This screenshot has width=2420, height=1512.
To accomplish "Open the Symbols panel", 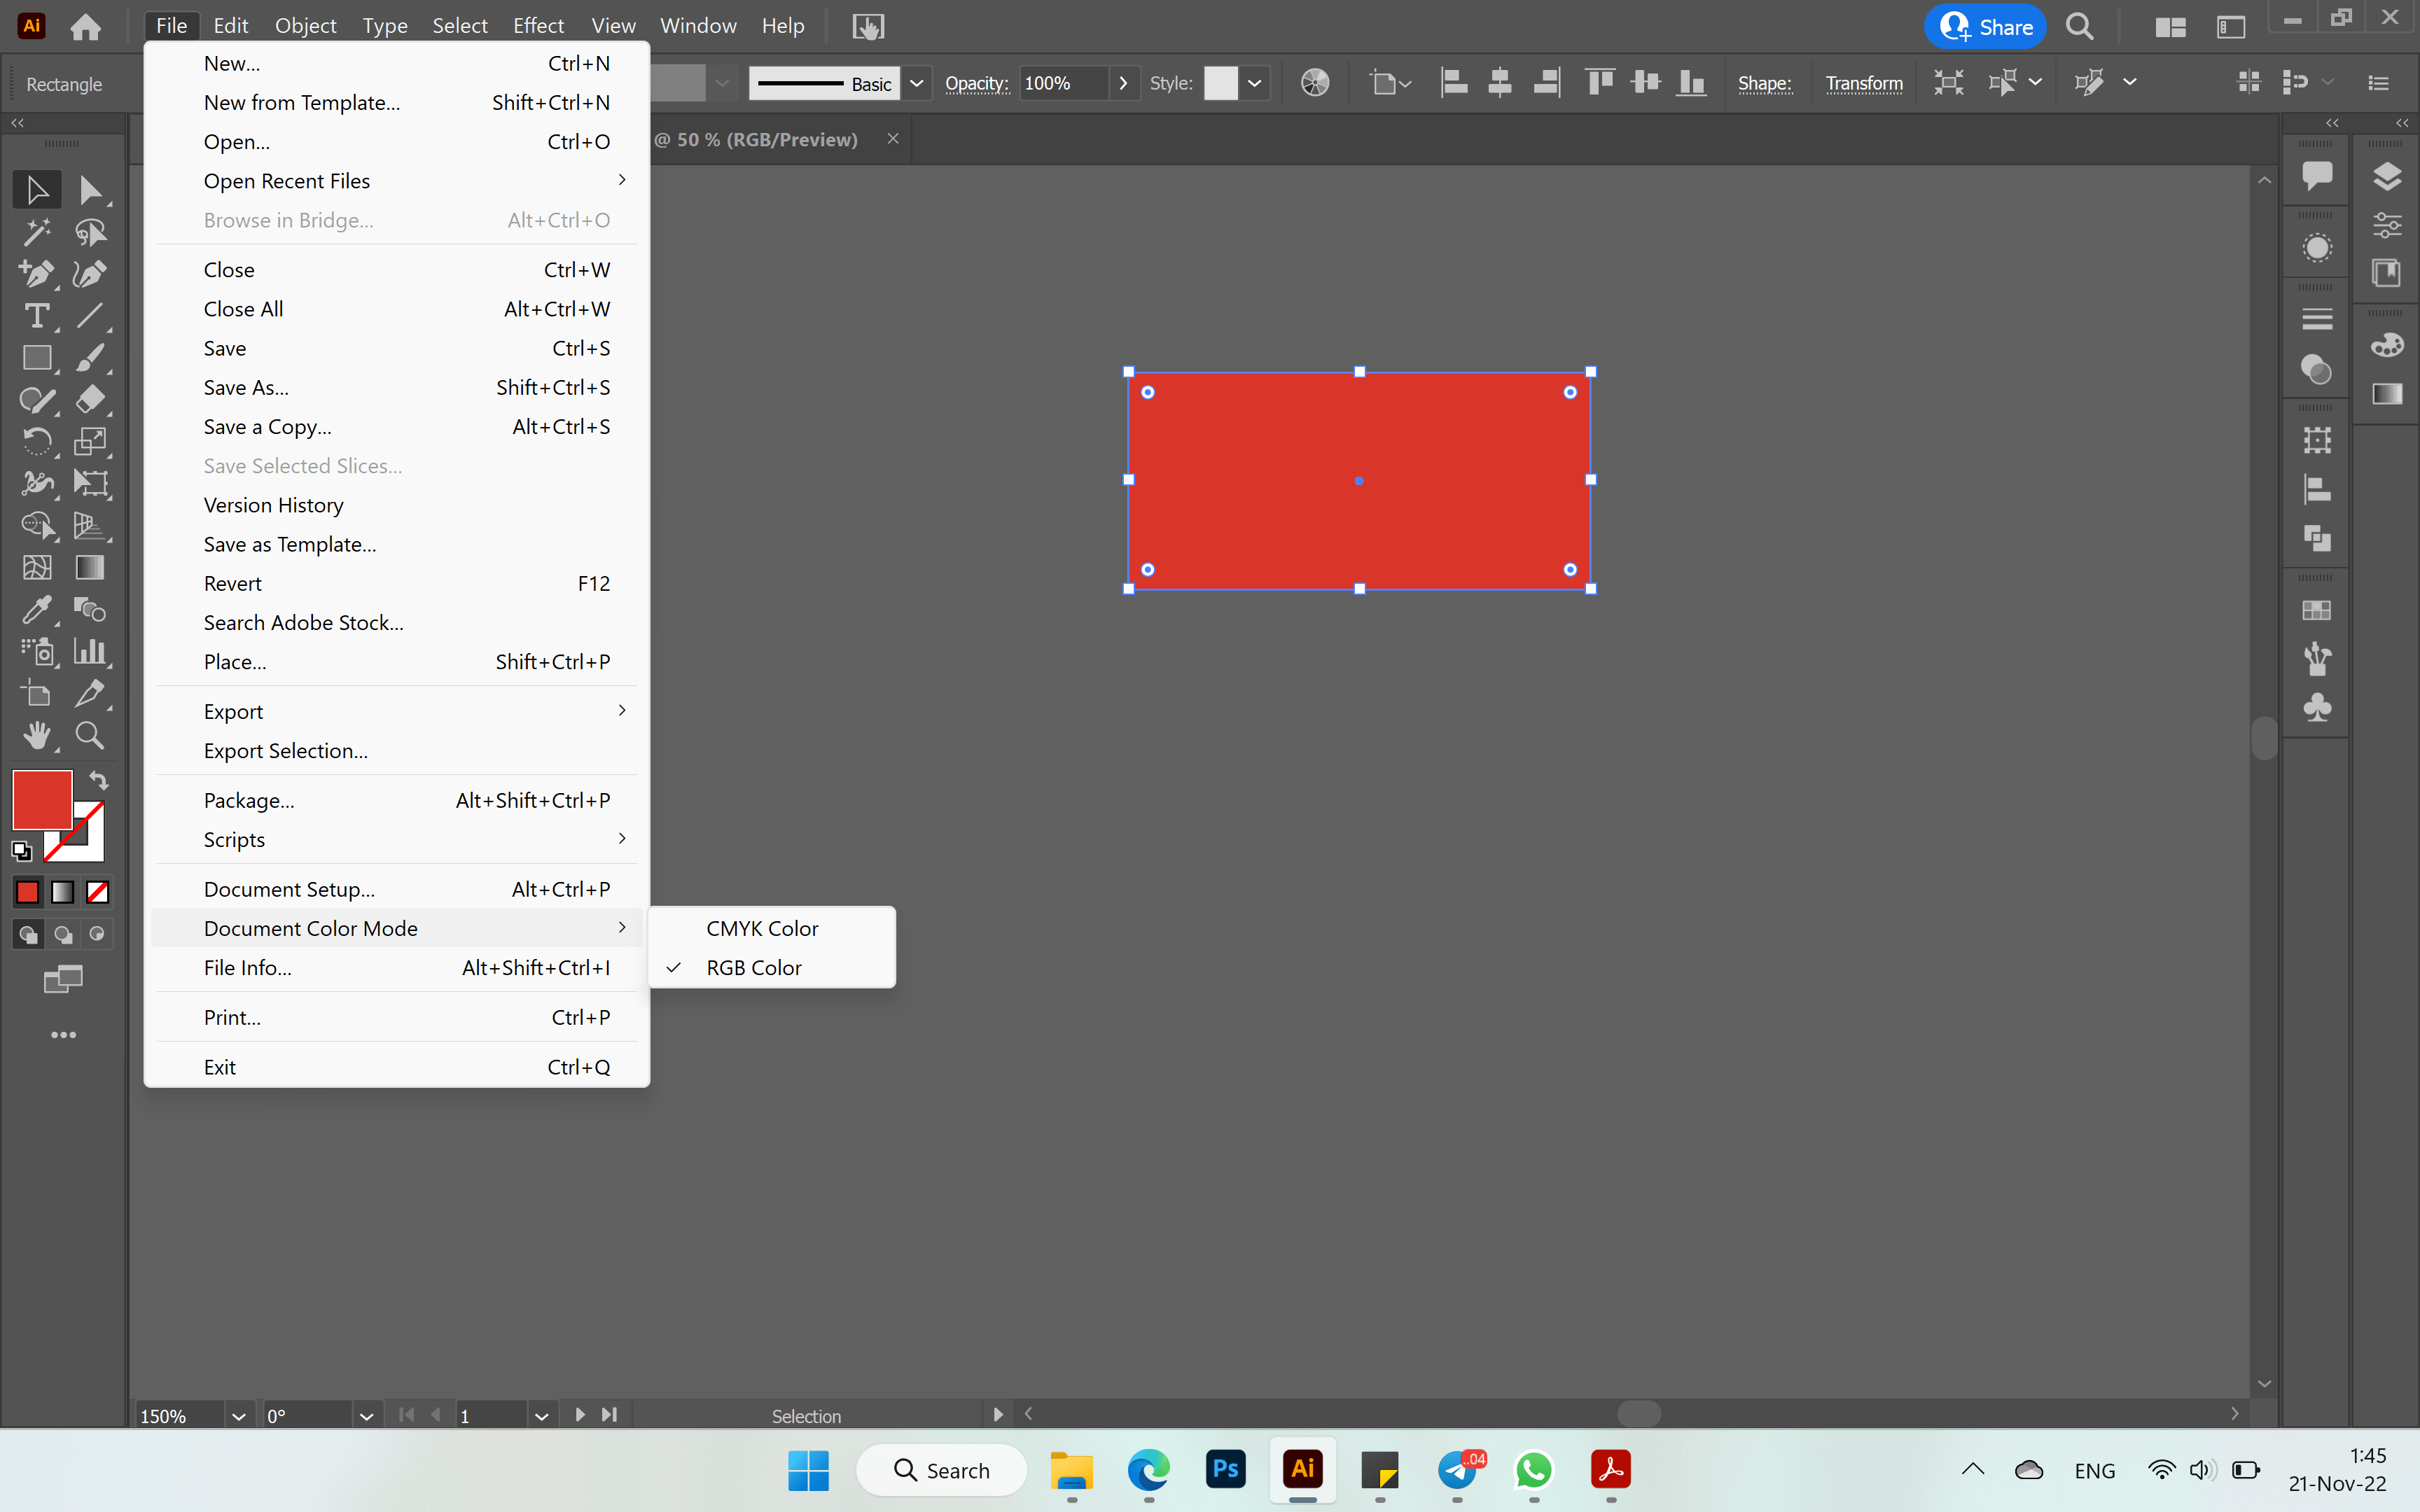I will (x=2316, y=708).
